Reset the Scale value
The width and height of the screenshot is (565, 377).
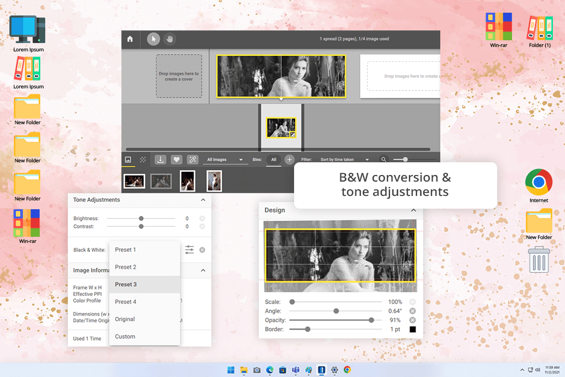pyautogui.click(x=413, y=302)
